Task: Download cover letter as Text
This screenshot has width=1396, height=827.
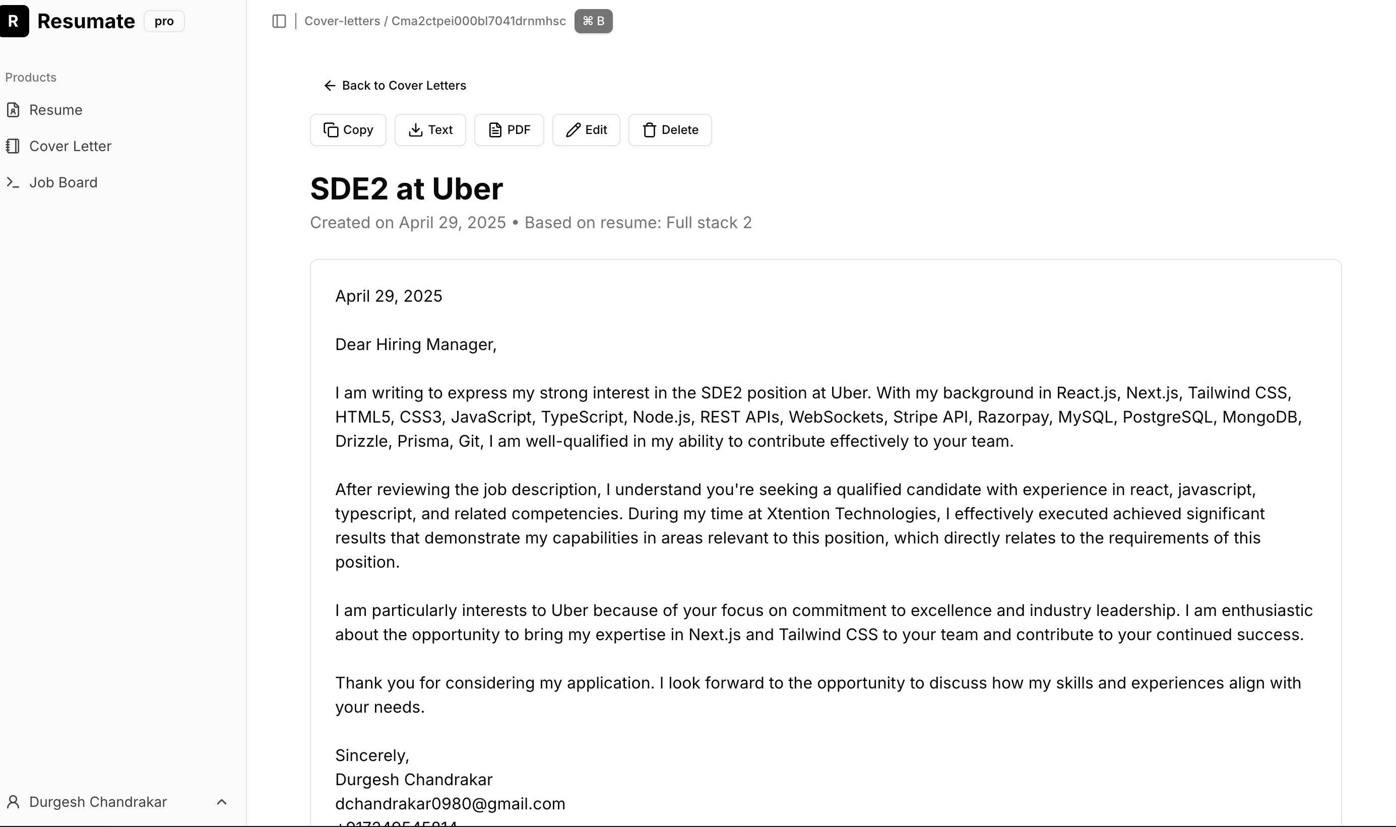Action: click(x=430, y=130)
